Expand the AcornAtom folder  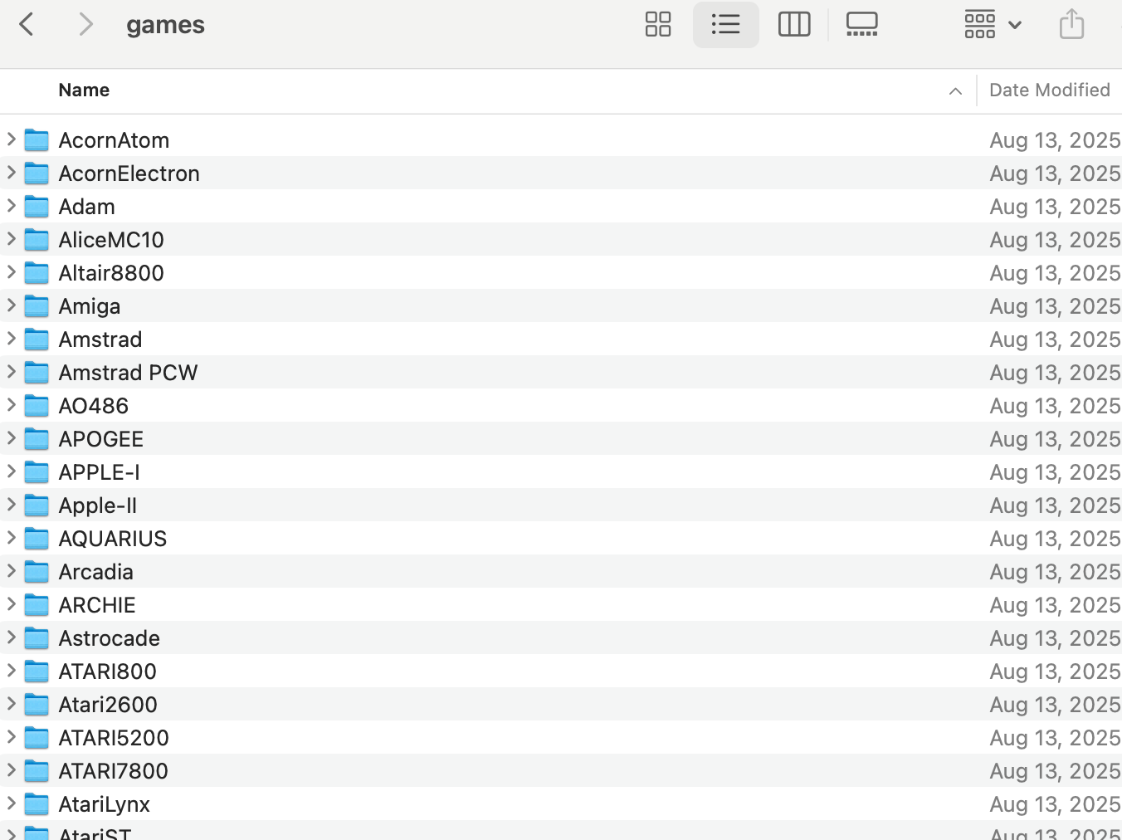click(x=12, y=139)
